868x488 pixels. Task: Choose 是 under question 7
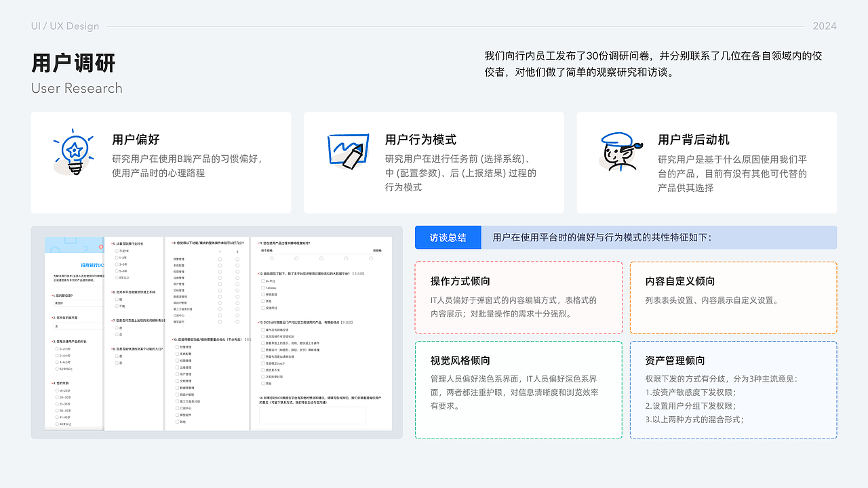(117, 327)
